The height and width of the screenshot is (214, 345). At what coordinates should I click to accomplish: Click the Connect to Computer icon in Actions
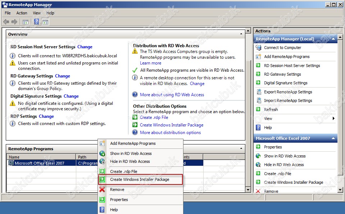[x=258, y=48]
